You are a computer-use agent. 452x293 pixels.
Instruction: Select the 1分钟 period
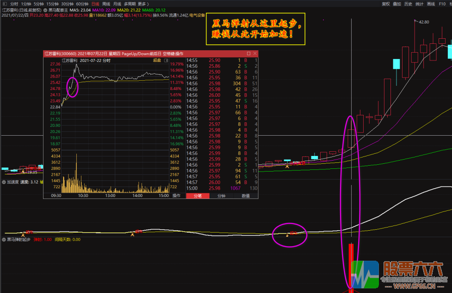pyautogui.click(x=26, y=4)
